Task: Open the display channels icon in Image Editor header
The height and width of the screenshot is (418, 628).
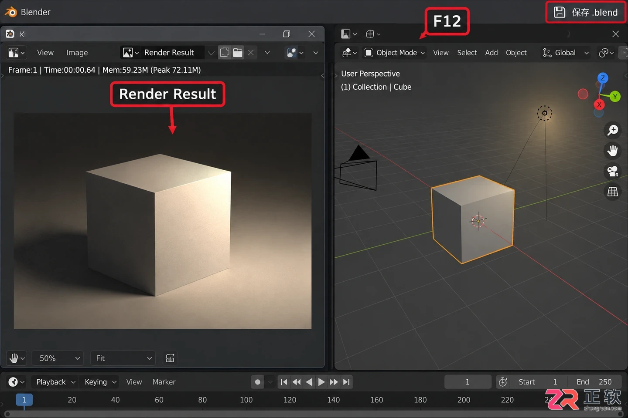Action: point(295,53)
